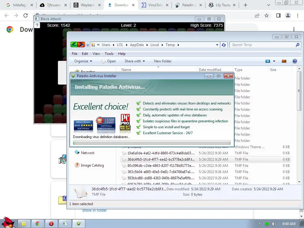
Task: Click the volume speaker tray icon
Action: [274, 224]
